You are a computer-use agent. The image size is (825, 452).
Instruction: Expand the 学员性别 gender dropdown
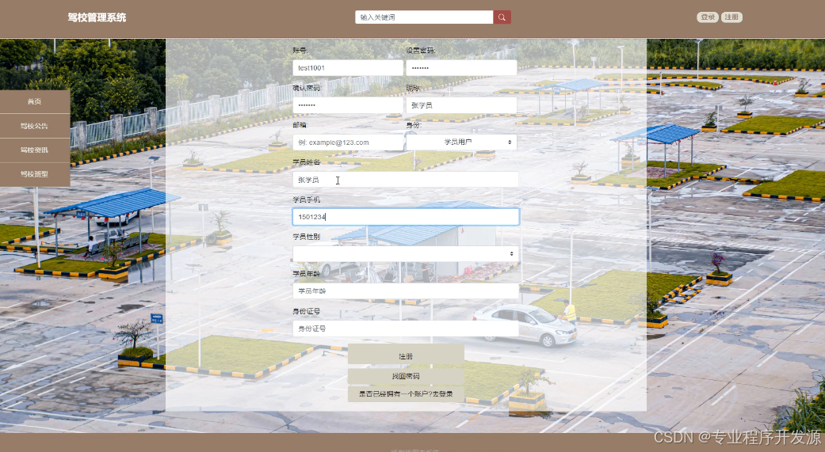[x=406, y=254]
